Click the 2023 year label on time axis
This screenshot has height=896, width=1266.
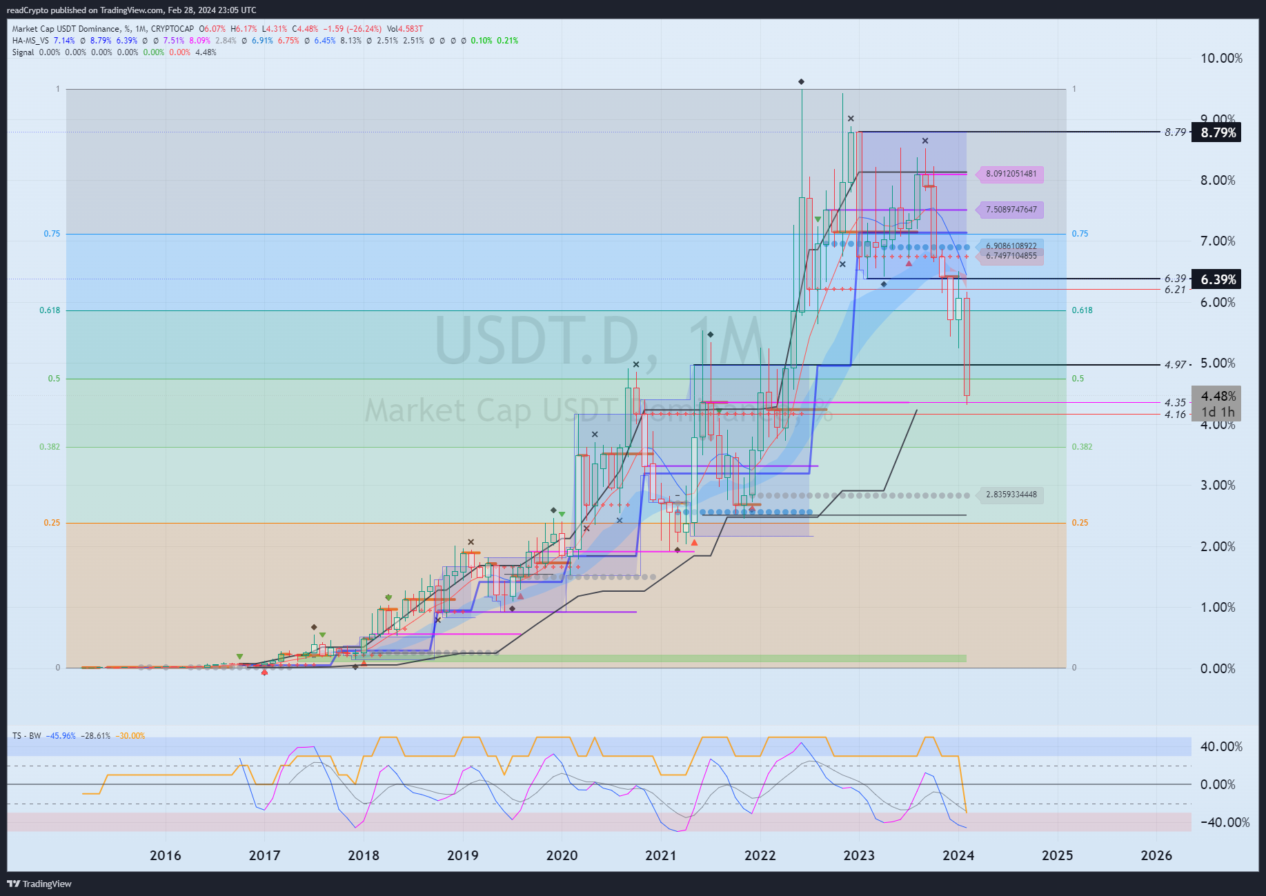point(859,855)
